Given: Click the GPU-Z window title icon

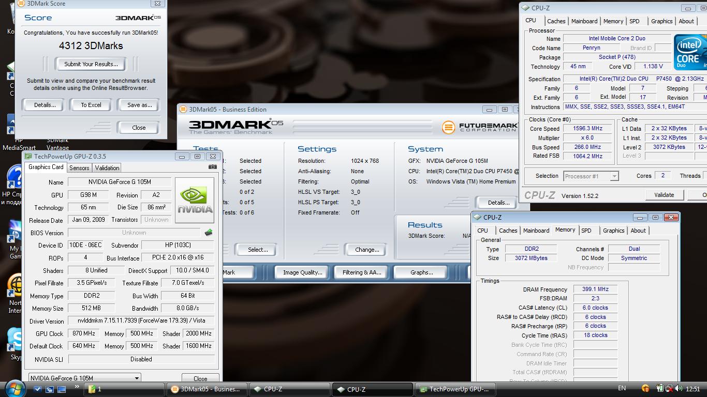Looking at the screenshot, I should pyautogui.click(x=28, y=156).
